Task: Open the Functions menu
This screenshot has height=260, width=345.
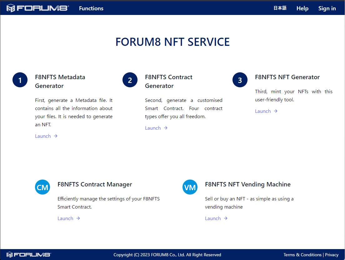Action: pyautogui.click(x=91, y=8)
